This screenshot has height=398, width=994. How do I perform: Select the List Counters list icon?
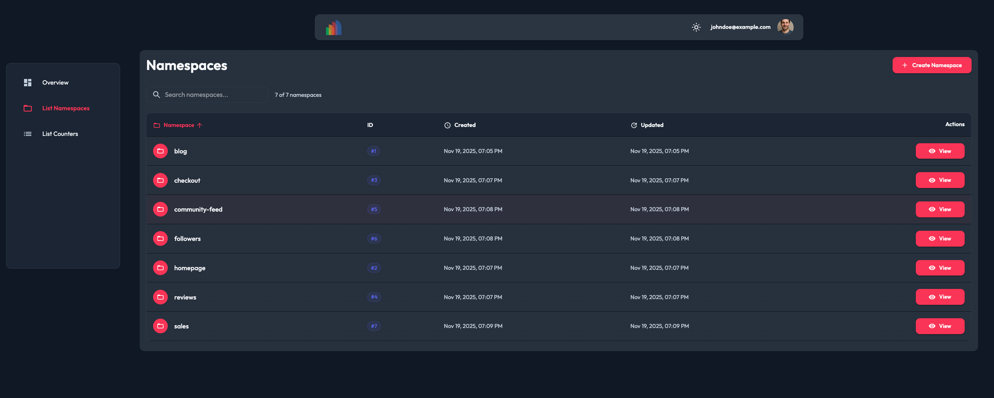28,133
